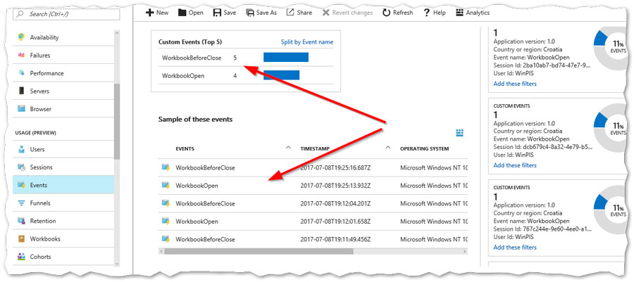Add these filters for session 767c244e

[x=515, y=248]
